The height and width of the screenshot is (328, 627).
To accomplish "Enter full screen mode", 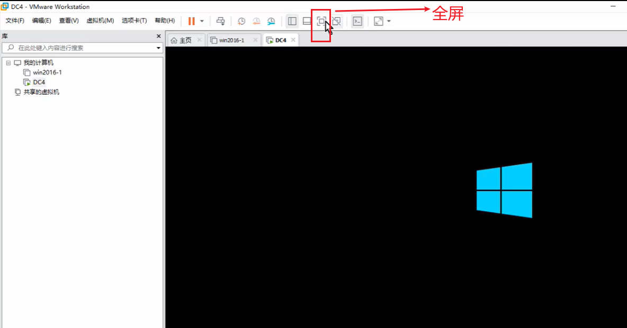I will tap(321, 21).
